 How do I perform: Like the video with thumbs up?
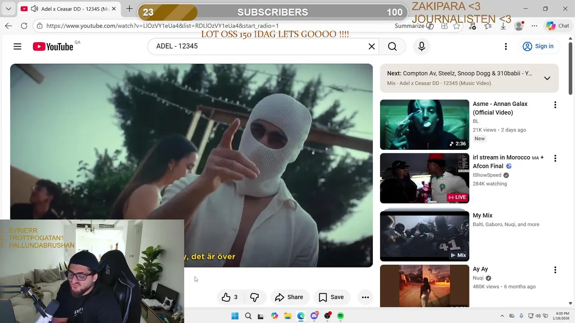coord(230,297)
